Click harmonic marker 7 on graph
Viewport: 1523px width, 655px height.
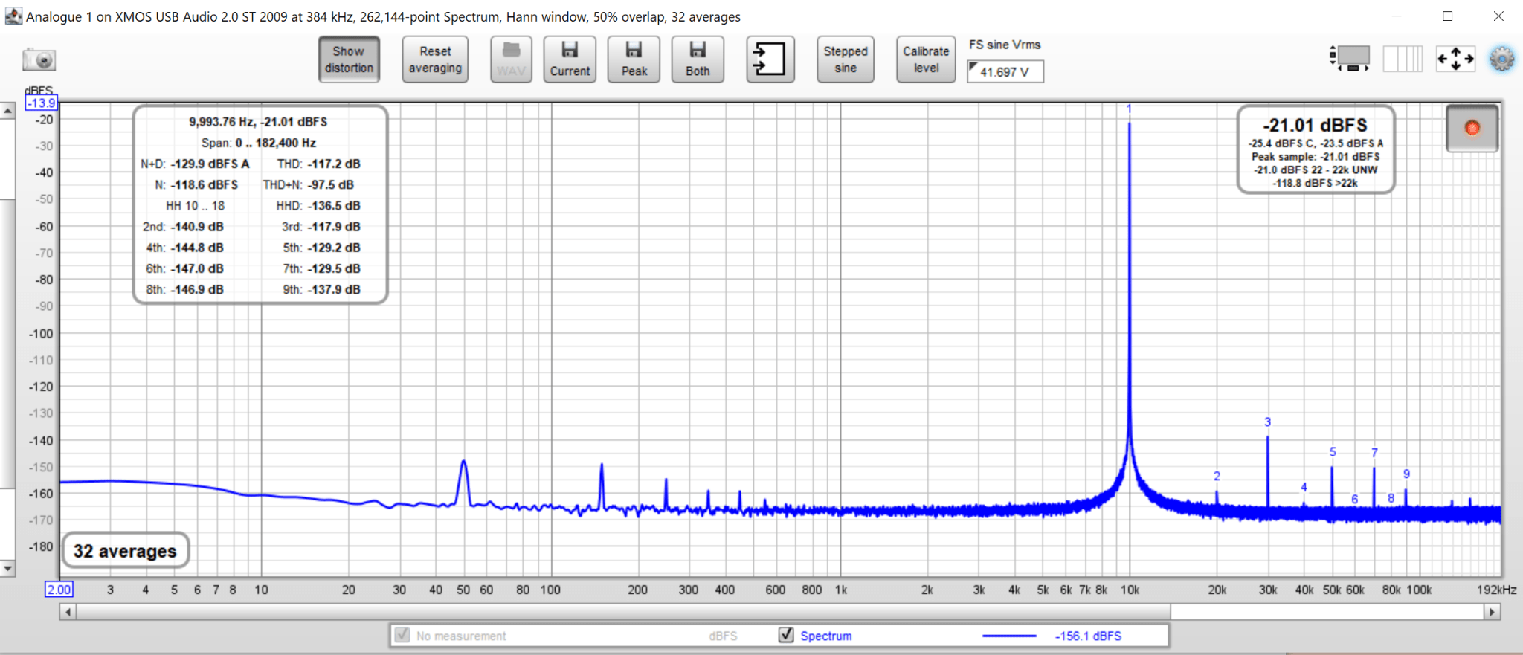[x=1374, y=452]
